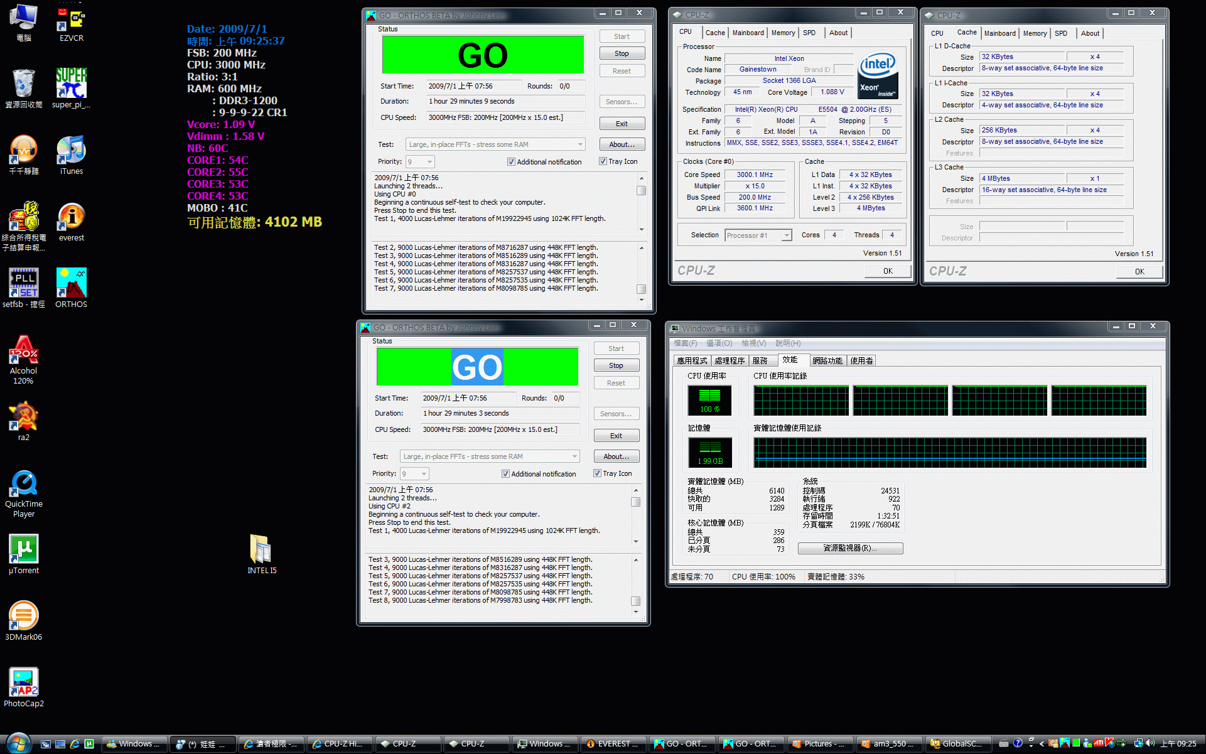
Task: Launch iTunes from the desktop
Action: click(71, 154)
